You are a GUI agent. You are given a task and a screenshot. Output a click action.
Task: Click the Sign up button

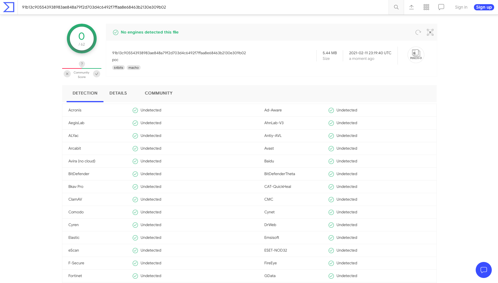click(x=484, y=7)
